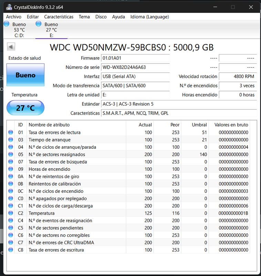Click status orb for attribute 01

[x=11, y=132]
